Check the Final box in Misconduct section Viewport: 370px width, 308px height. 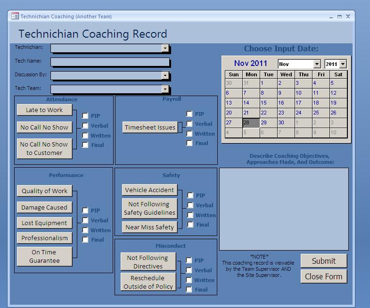click(x=189, y=290)
